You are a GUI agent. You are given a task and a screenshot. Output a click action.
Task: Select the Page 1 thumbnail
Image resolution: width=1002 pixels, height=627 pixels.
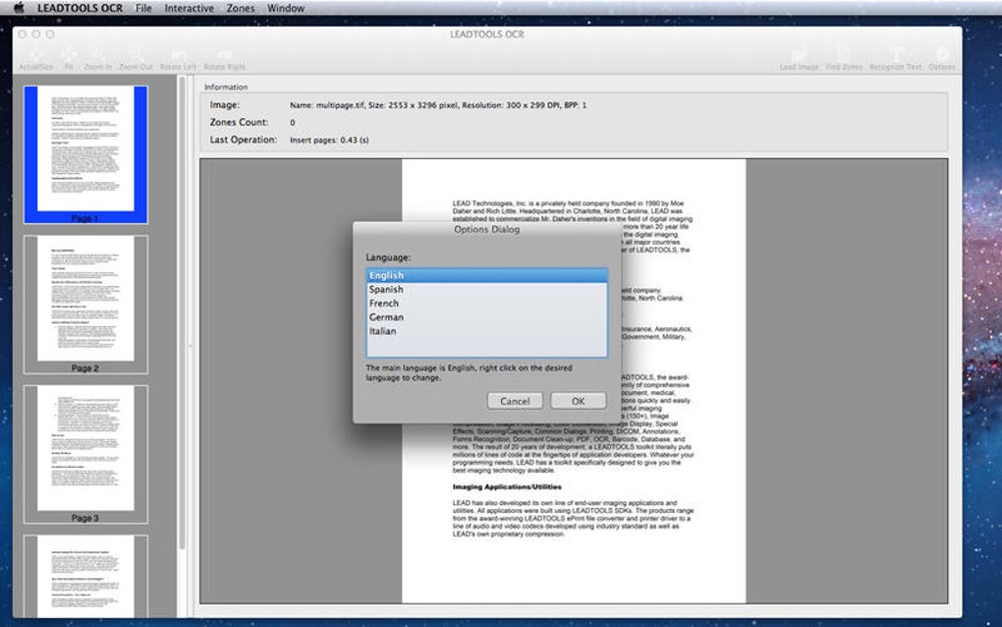coord(85,154)
